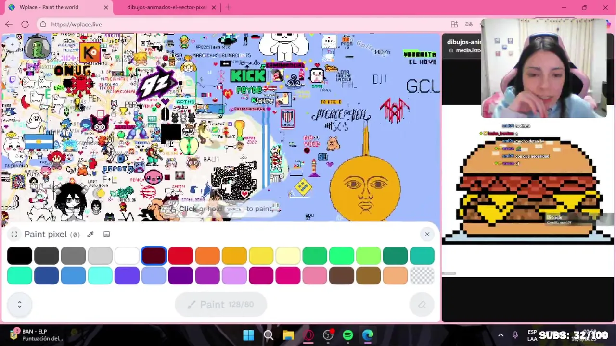
Task: Pick the dark blue color swatch
Action: pos(46,276)
